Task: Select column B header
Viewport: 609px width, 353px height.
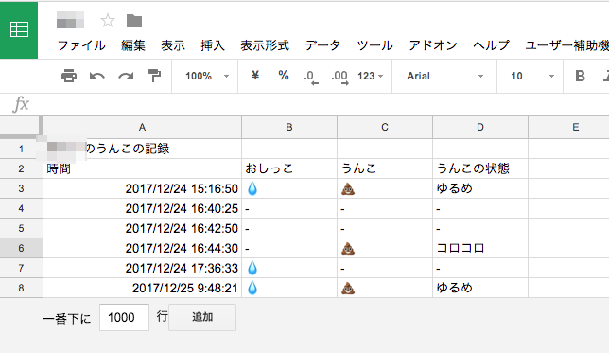Action: (x=289, y=127)
